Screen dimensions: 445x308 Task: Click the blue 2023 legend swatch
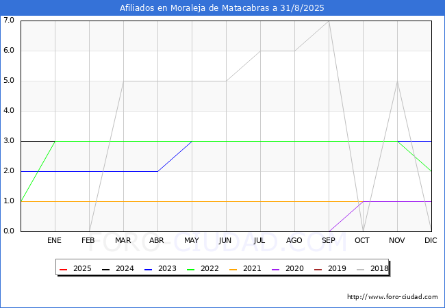click(x=148, y=269)
